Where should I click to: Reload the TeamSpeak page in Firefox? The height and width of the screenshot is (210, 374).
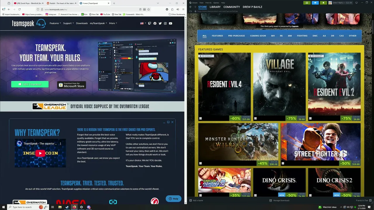[x=19, y=9]
